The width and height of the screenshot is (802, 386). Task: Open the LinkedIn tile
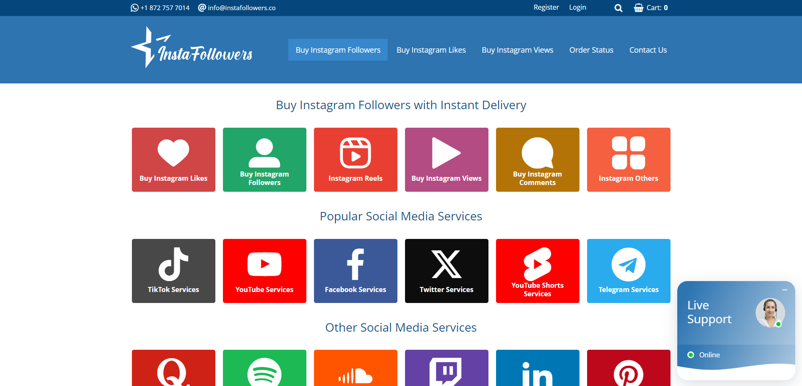538,368
